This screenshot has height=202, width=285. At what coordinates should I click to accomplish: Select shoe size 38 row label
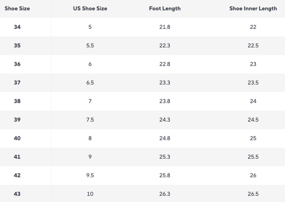coord(17,101)
